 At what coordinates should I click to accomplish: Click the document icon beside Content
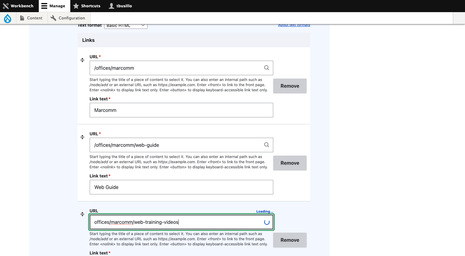(22, 18)
